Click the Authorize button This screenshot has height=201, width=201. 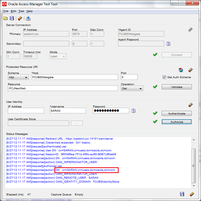click(x=177, y=122)
